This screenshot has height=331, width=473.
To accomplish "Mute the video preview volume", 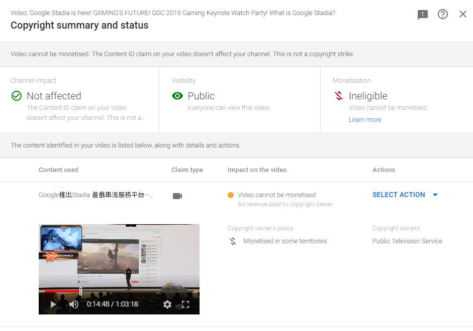I will click(73, 304).
